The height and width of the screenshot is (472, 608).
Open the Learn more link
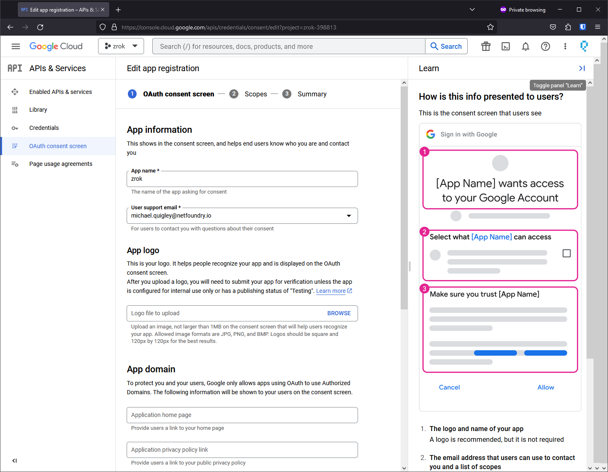(x=331, y=291)
